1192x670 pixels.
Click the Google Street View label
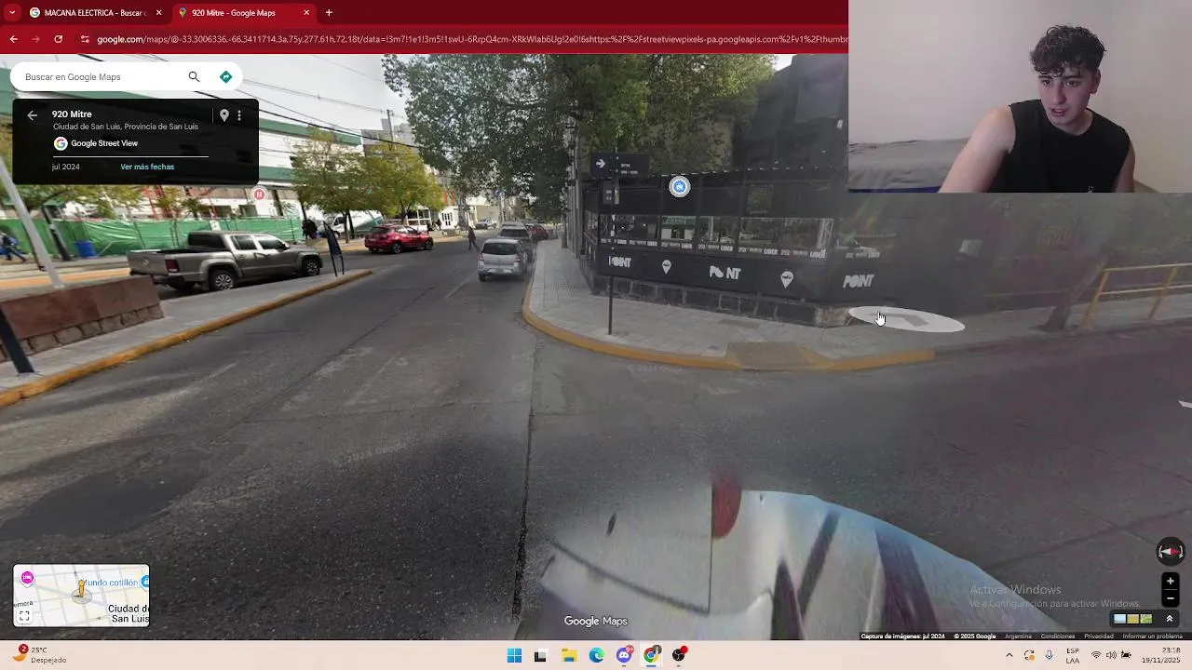coord(104,143)
